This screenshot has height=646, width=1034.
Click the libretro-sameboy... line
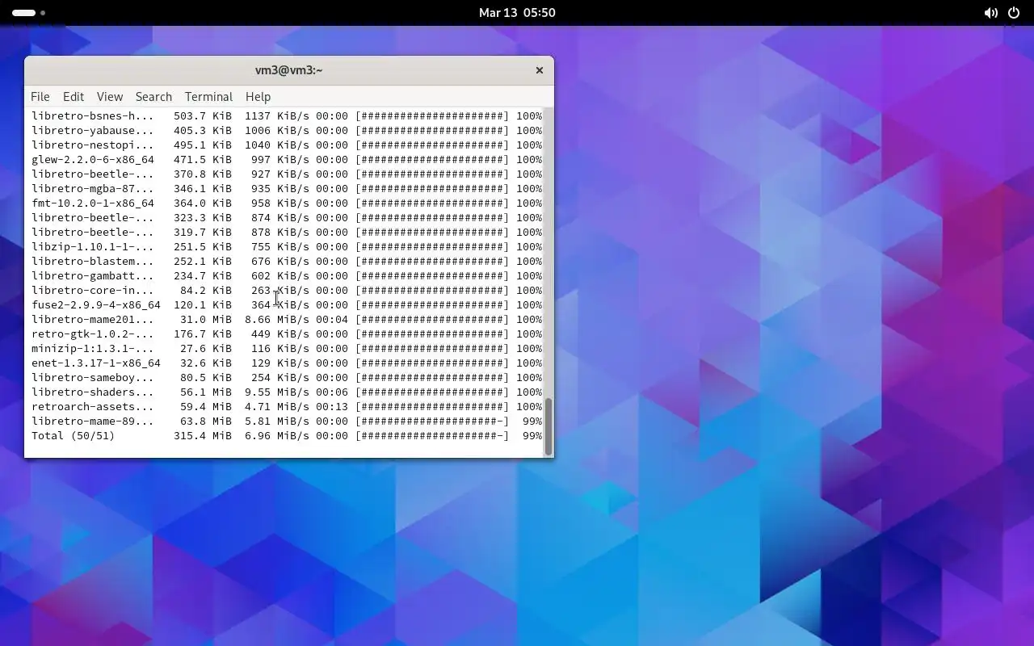point(287,377)
